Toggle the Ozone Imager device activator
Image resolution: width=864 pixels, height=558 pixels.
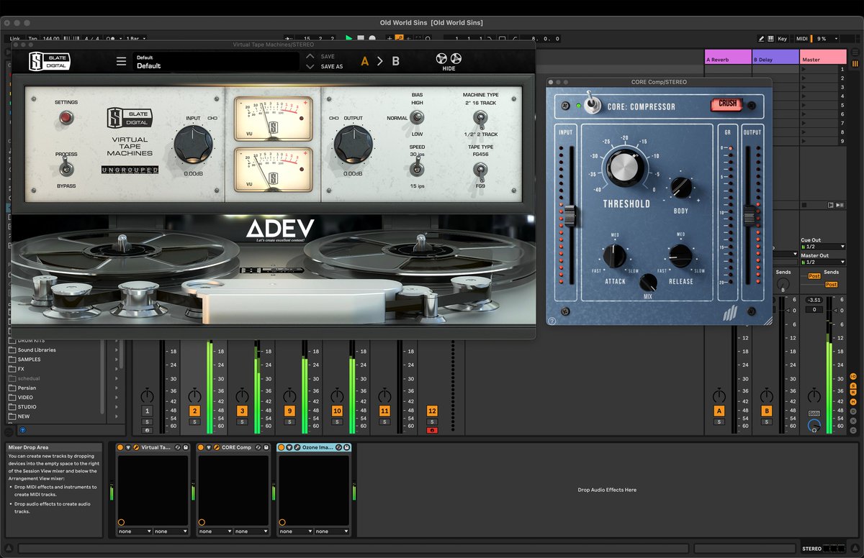tap(282, 447)
